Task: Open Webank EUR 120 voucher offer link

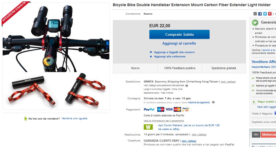Action: coord(189,127)
